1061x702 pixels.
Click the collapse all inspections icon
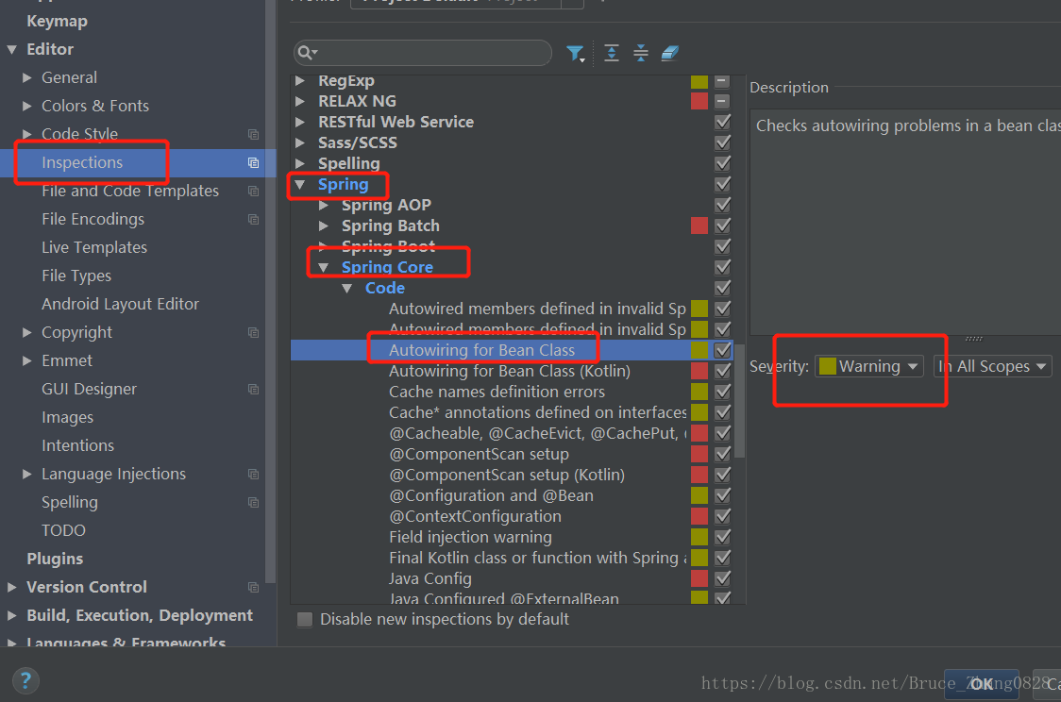click(641, 53)
